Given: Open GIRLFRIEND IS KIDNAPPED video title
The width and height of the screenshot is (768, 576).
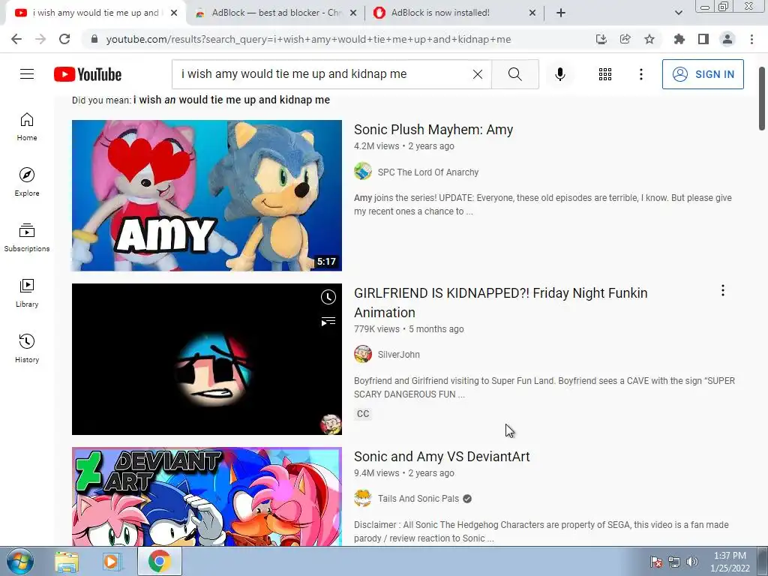Looking at the screenshot, I should point(500,303).
